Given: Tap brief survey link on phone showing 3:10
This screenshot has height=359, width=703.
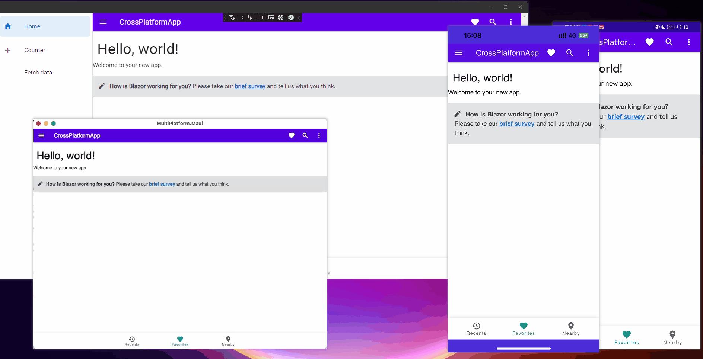Looking at the screenshot, I should (x=626, y=116).
